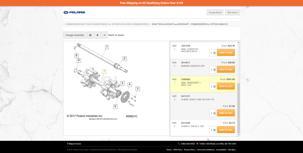
Task: Add O-ring 5412220 to cart
Action: pos(226,130)
